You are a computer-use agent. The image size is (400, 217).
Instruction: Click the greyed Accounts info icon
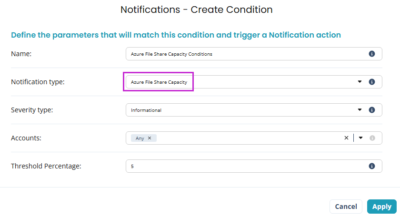372,138
